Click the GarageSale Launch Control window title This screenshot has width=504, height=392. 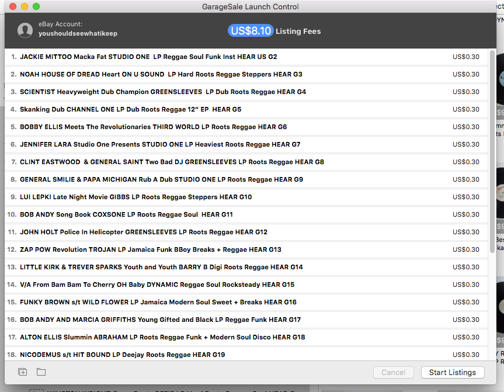(x=251, y=7)
